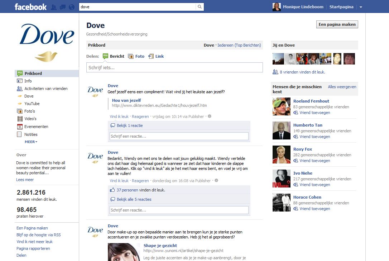The image size is (389, 261).
Task: Click the Shape je gezicht thumbnail
Action: [x=124, y=252]
